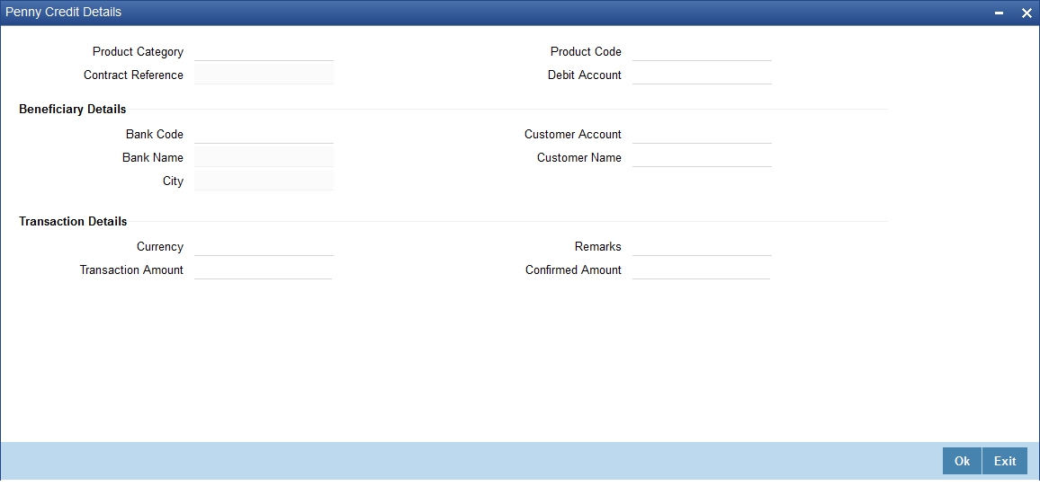The height and width of the screenshot is (486, 1040).
Task: Click the Bank Name label
Action: point(153,157)
